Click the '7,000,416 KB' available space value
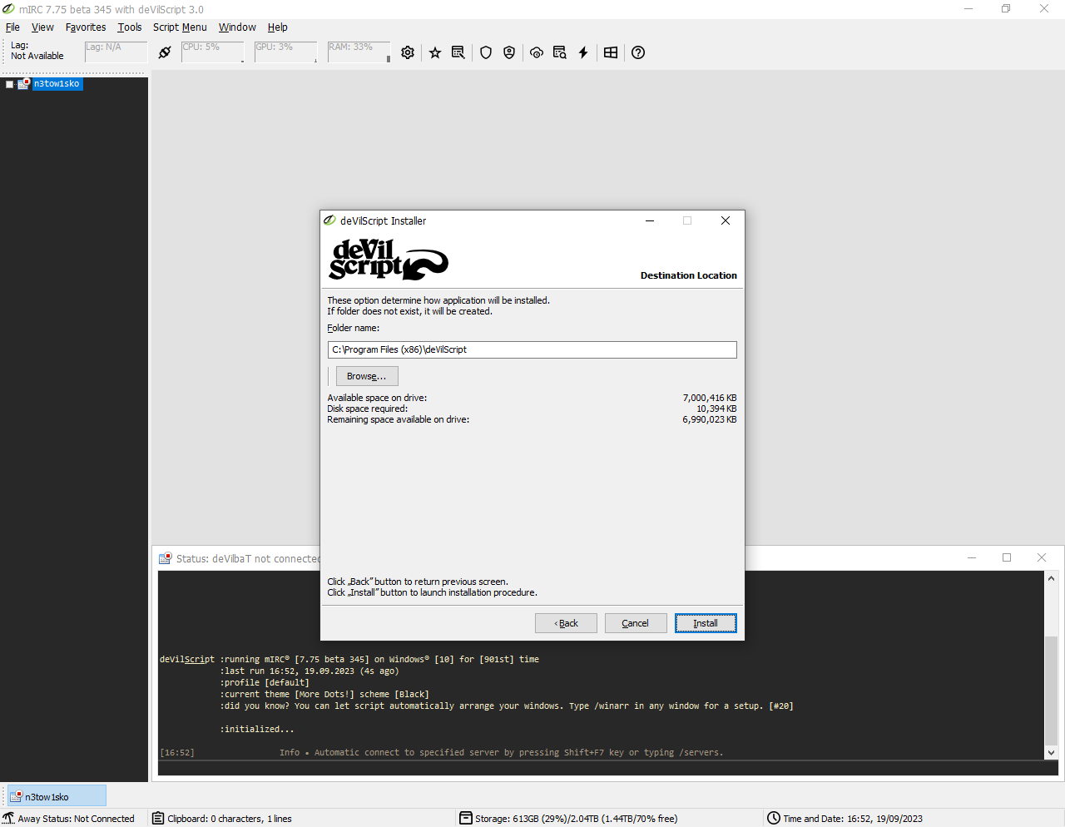The image size is (1065, 827). tap(710, 398)
